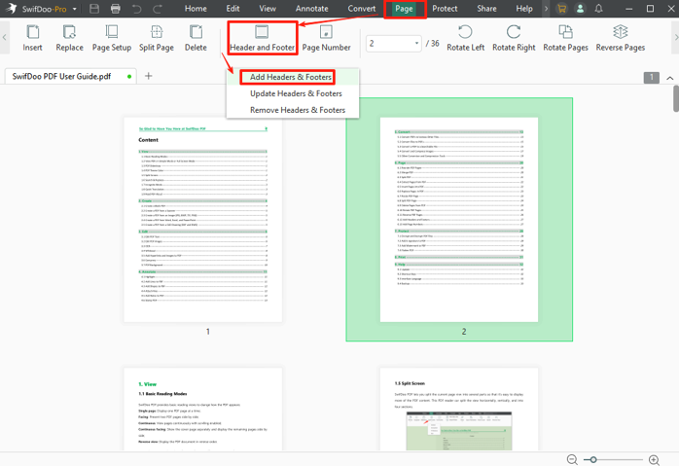679x466 pixels.
Task: Add a new tab with plus button
Action: pyautogui.click(x=148, y=76)
